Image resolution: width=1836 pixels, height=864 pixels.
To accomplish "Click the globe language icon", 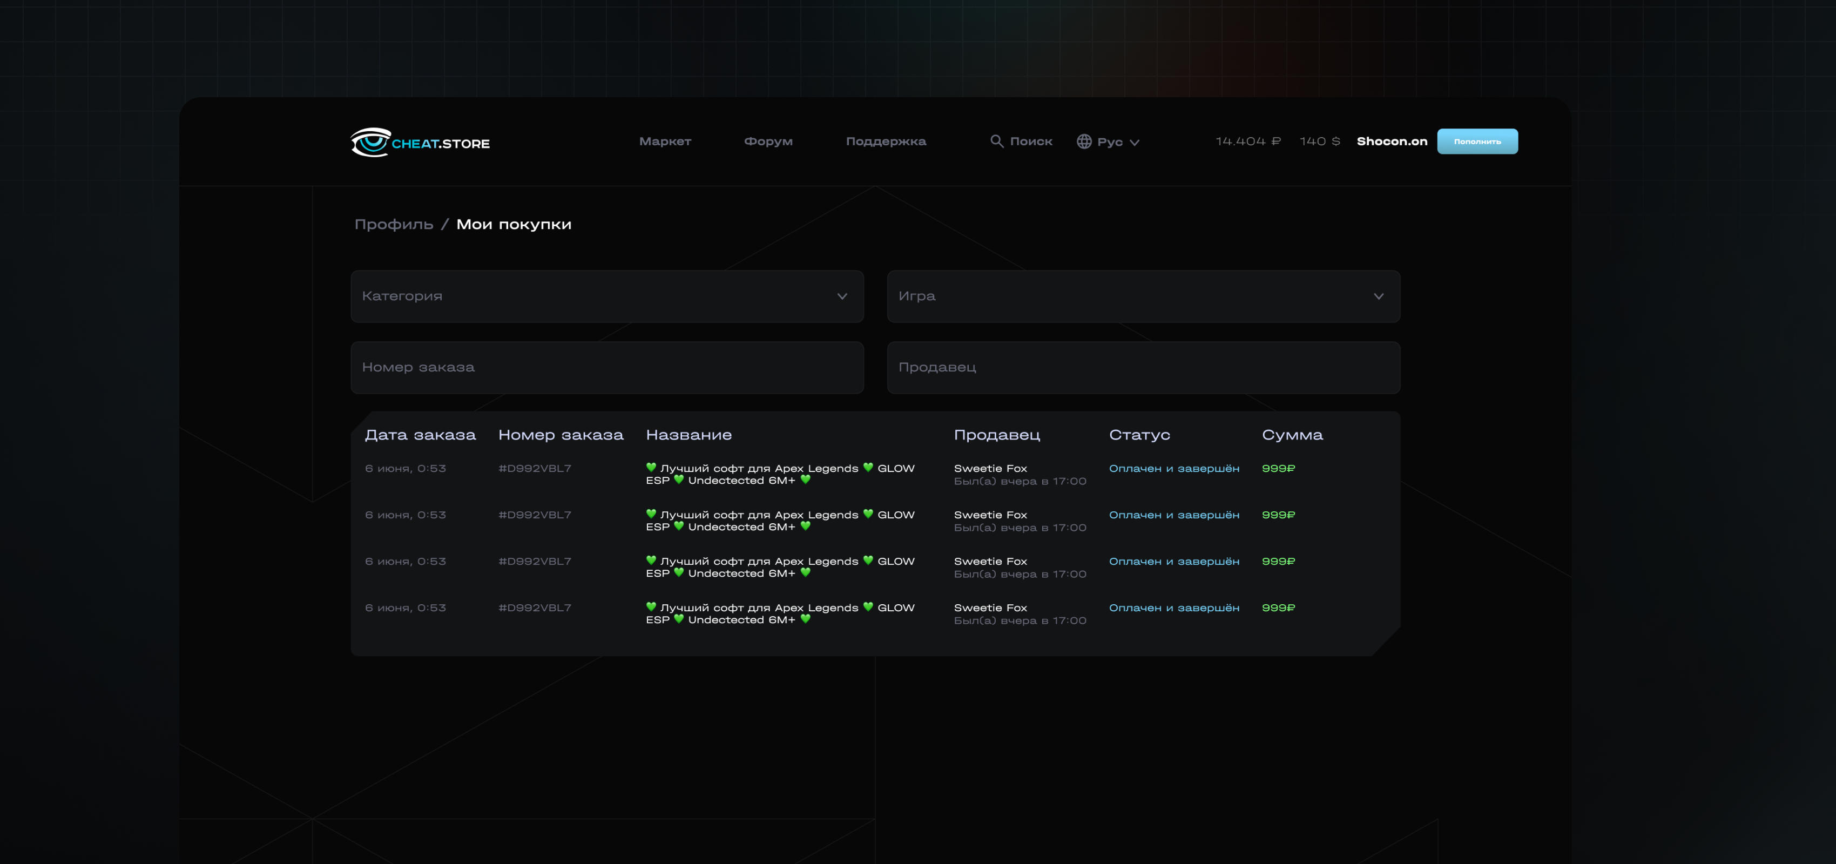I will click(x=1083, y=141).
